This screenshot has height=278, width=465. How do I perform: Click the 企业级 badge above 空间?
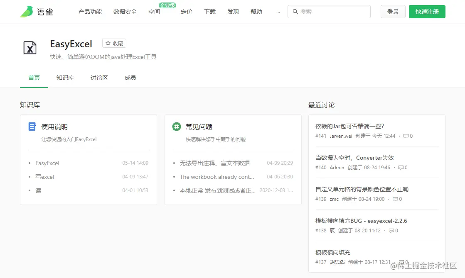click(167, 5)
